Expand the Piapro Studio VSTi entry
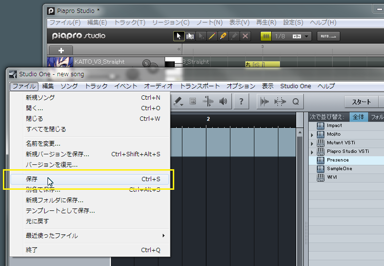The width and height of the screenshot is (384, 266). click(x=312, y=152)
